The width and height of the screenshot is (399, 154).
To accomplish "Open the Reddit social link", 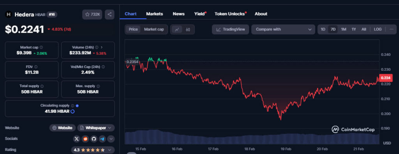I will tap(85, 139).
